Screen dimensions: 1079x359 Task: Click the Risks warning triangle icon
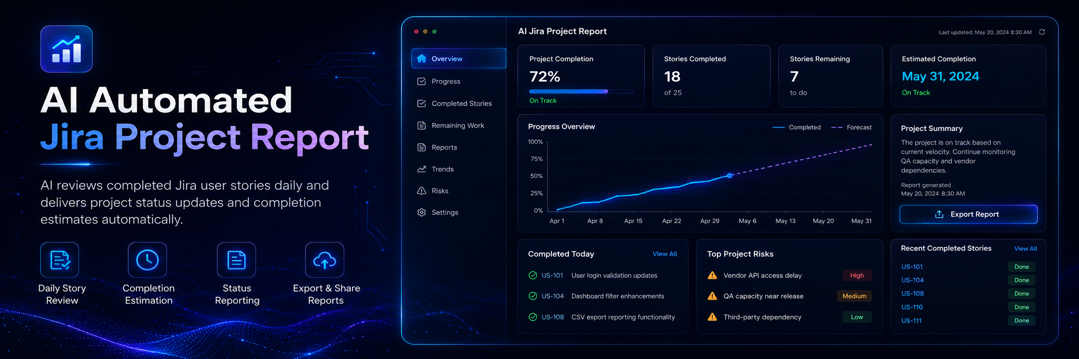click(x=422, y=191)
